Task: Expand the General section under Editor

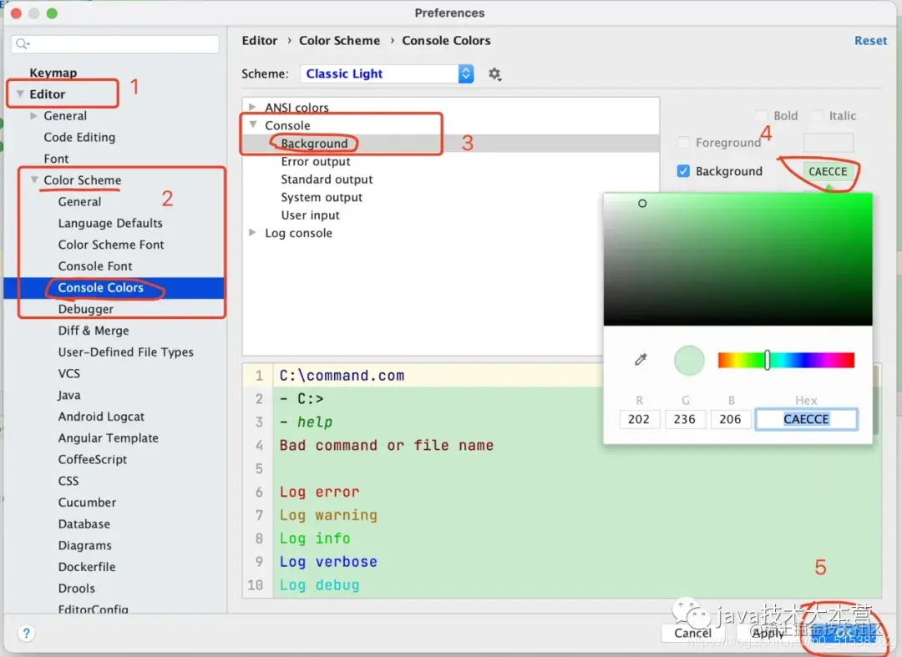Action: click(x=34, y=115)
